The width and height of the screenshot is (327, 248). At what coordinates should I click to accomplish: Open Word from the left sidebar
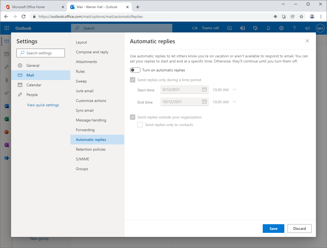(x=6, y=106)
